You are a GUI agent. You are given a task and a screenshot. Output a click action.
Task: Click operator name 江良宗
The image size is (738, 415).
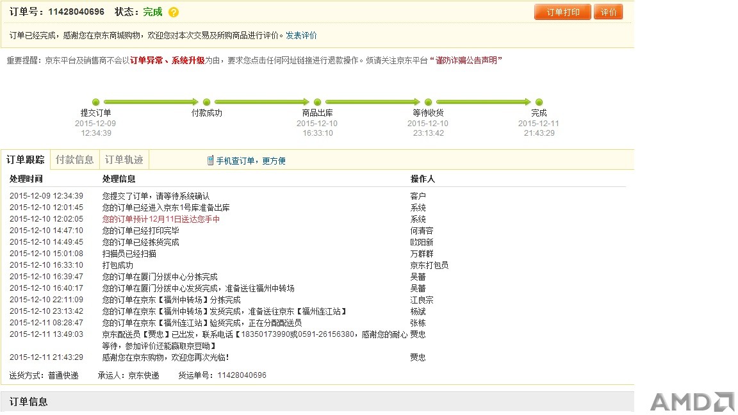422,300
